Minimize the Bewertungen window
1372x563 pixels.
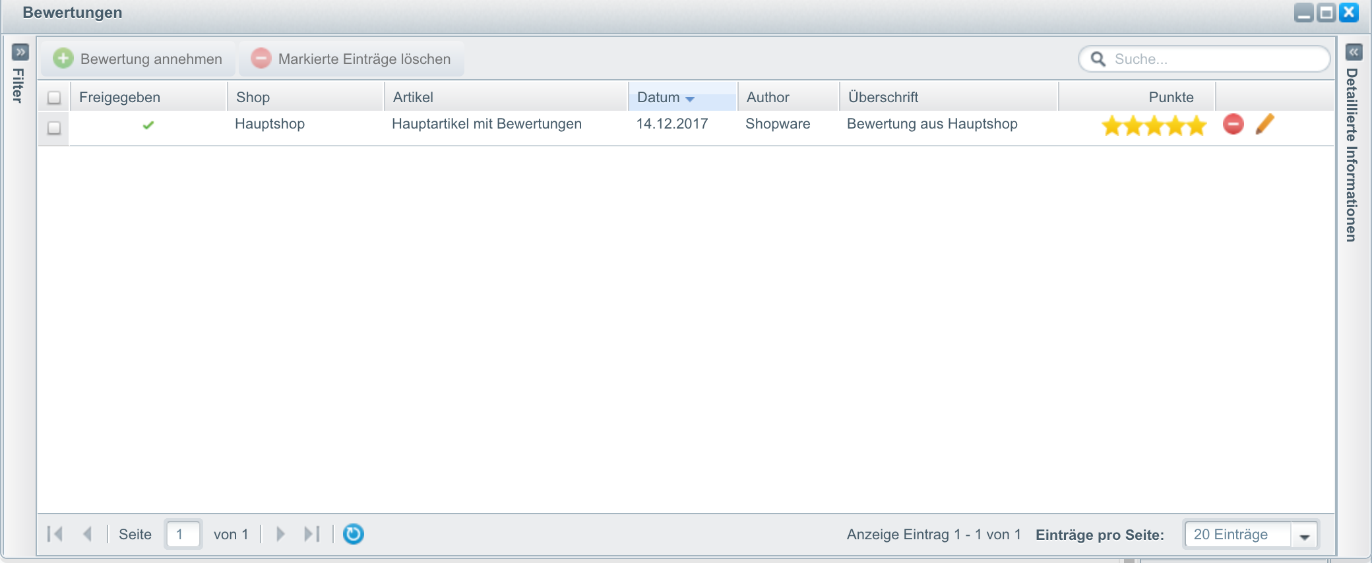(x=1303, y=13)
